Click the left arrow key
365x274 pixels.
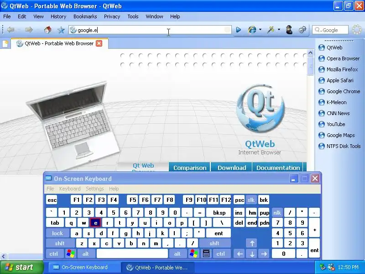coord(240,253)
